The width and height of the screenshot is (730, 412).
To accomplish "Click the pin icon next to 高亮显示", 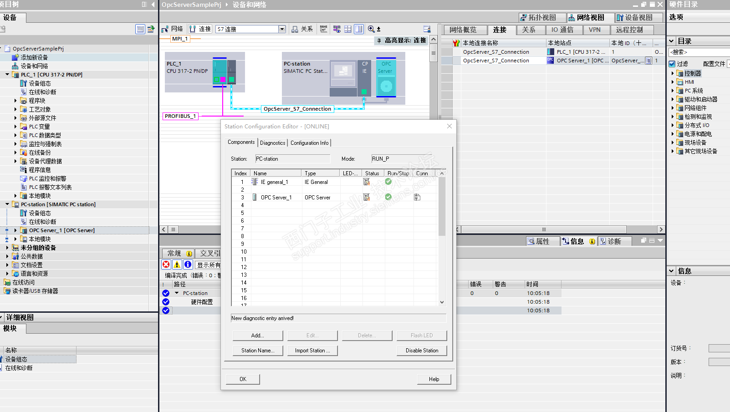I will pos(379,41).
